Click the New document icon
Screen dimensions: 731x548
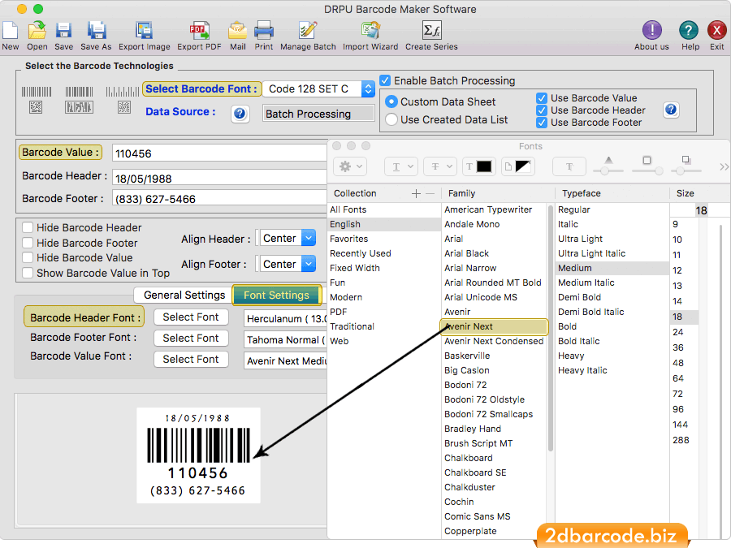coord(11,31)
